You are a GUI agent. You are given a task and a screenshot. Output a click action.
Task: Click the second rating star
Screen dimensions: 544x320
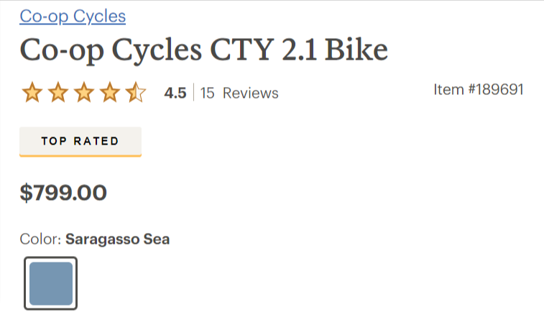(57, 93)
